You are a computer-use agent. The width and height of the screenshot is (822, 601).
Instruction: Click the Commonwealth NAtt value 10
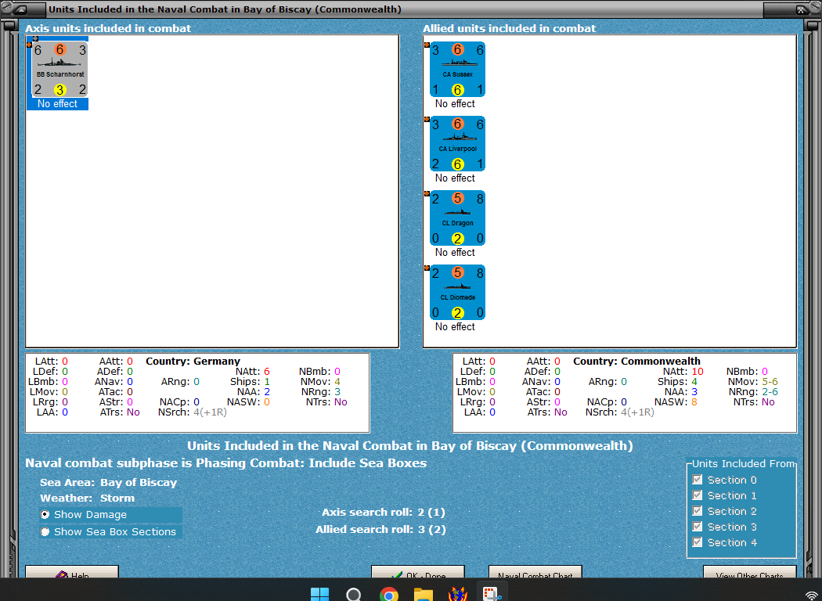(698, 372)
